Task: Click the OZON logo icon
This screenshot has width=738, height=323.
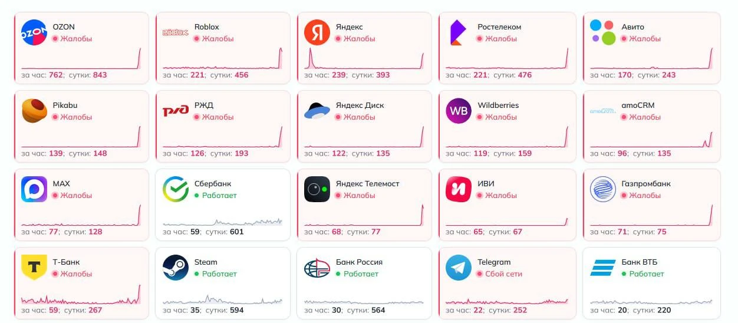Action: point(34,32)
